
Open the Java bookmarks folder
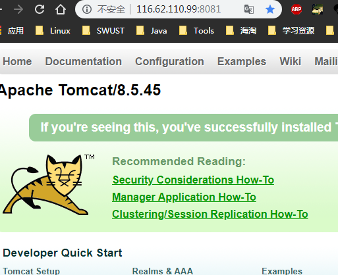pos(152,31)
